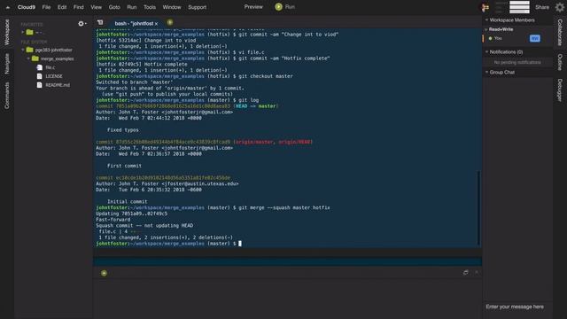Open the Edit menu
Viewport: 567px width, 319px height.
(x=62, y=7)
